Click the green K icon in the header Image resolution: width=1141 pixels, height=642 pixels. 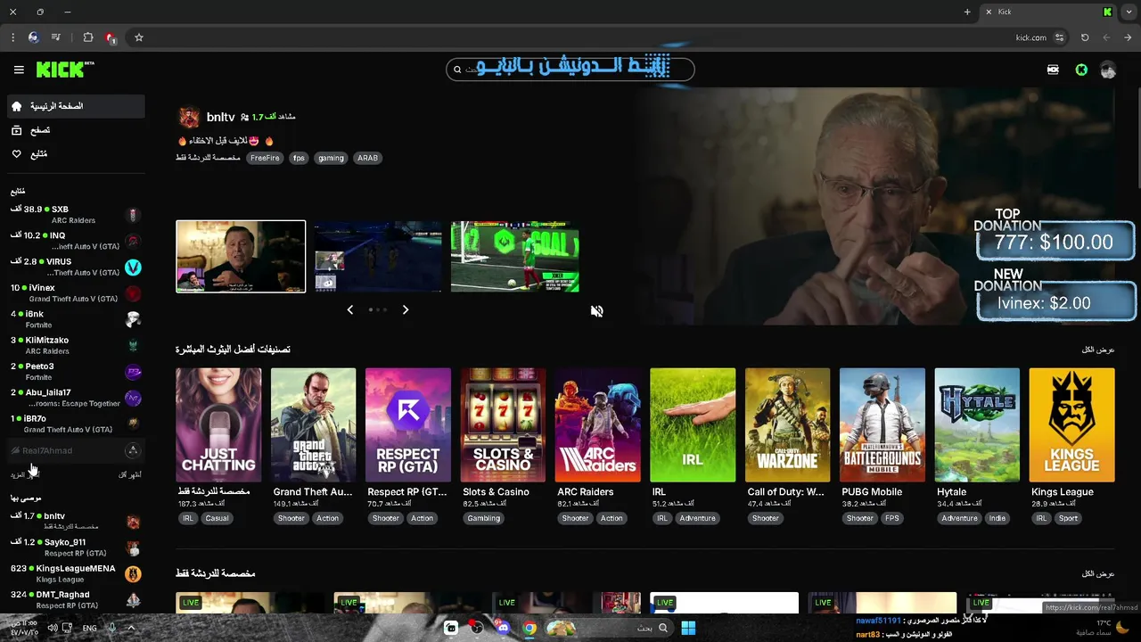tap(1081, 70)
